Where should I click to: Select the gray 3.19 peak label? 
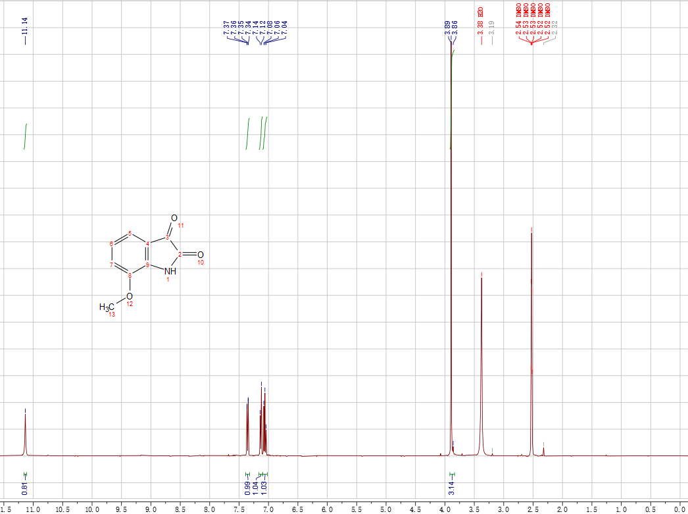(493, 28)
